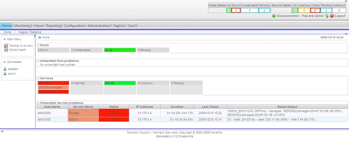Click the Service Name column header

83,107
